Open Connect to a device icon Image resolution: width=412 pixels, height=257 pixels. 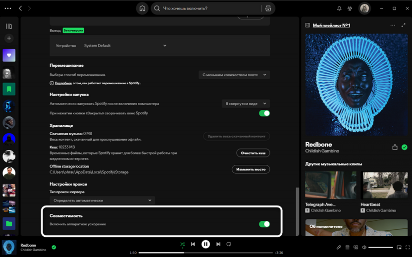coord(356,247)
